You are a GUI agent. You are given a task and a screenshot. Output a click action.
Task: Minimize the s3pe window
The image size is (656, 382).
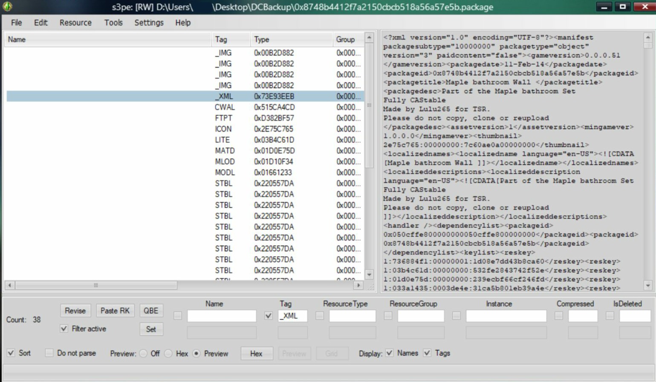click(x=604, y=7)
